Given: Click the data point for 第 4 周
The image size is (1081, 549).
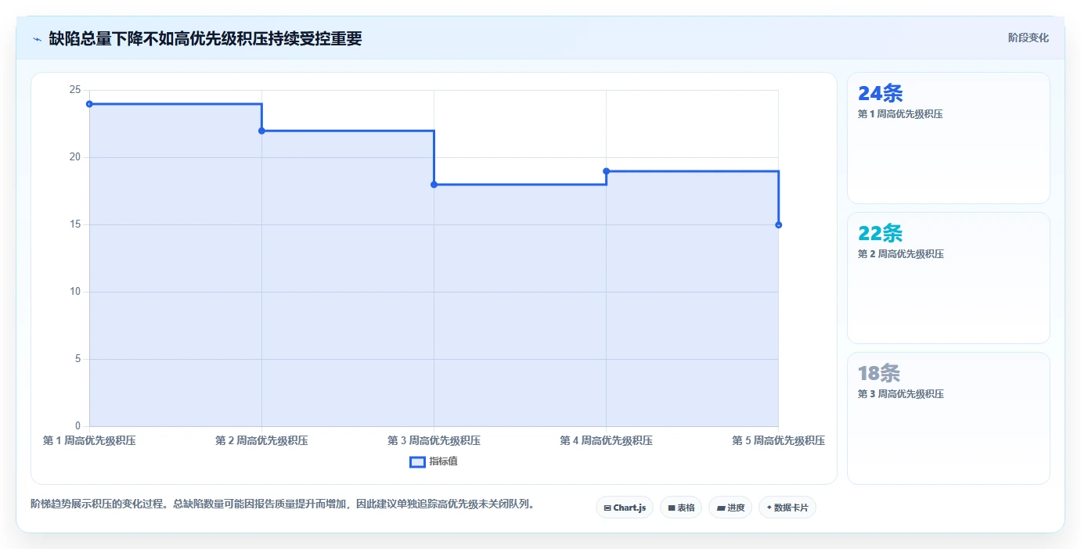Looking at the screenshot, I should (606, 171).
